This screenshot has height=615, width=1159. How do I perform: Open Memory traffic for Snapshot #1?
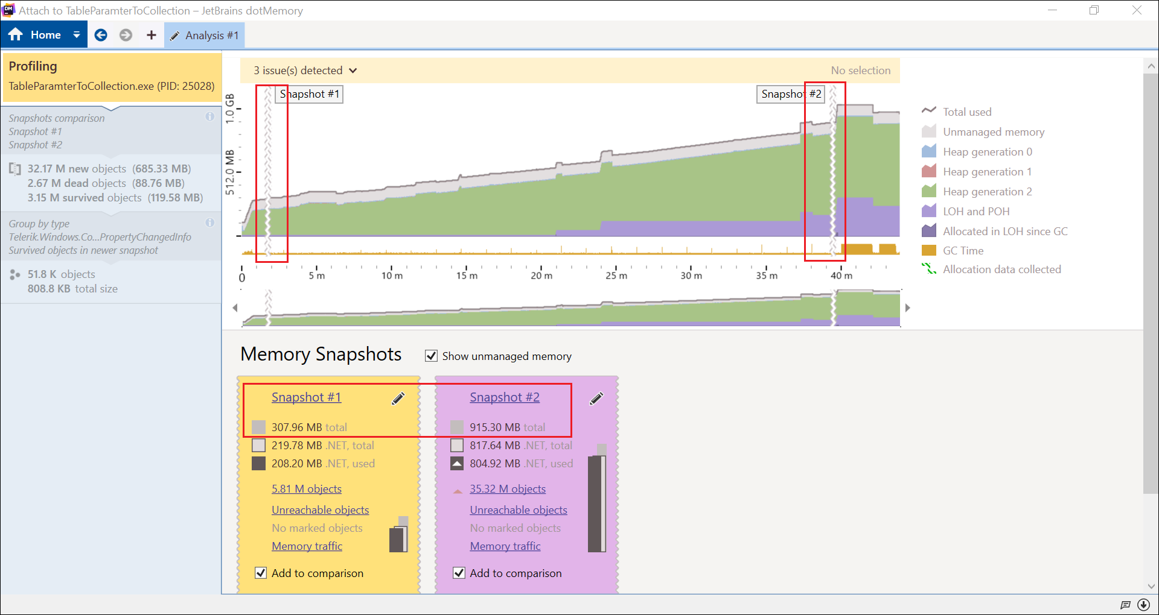click(x=307, y=546)
